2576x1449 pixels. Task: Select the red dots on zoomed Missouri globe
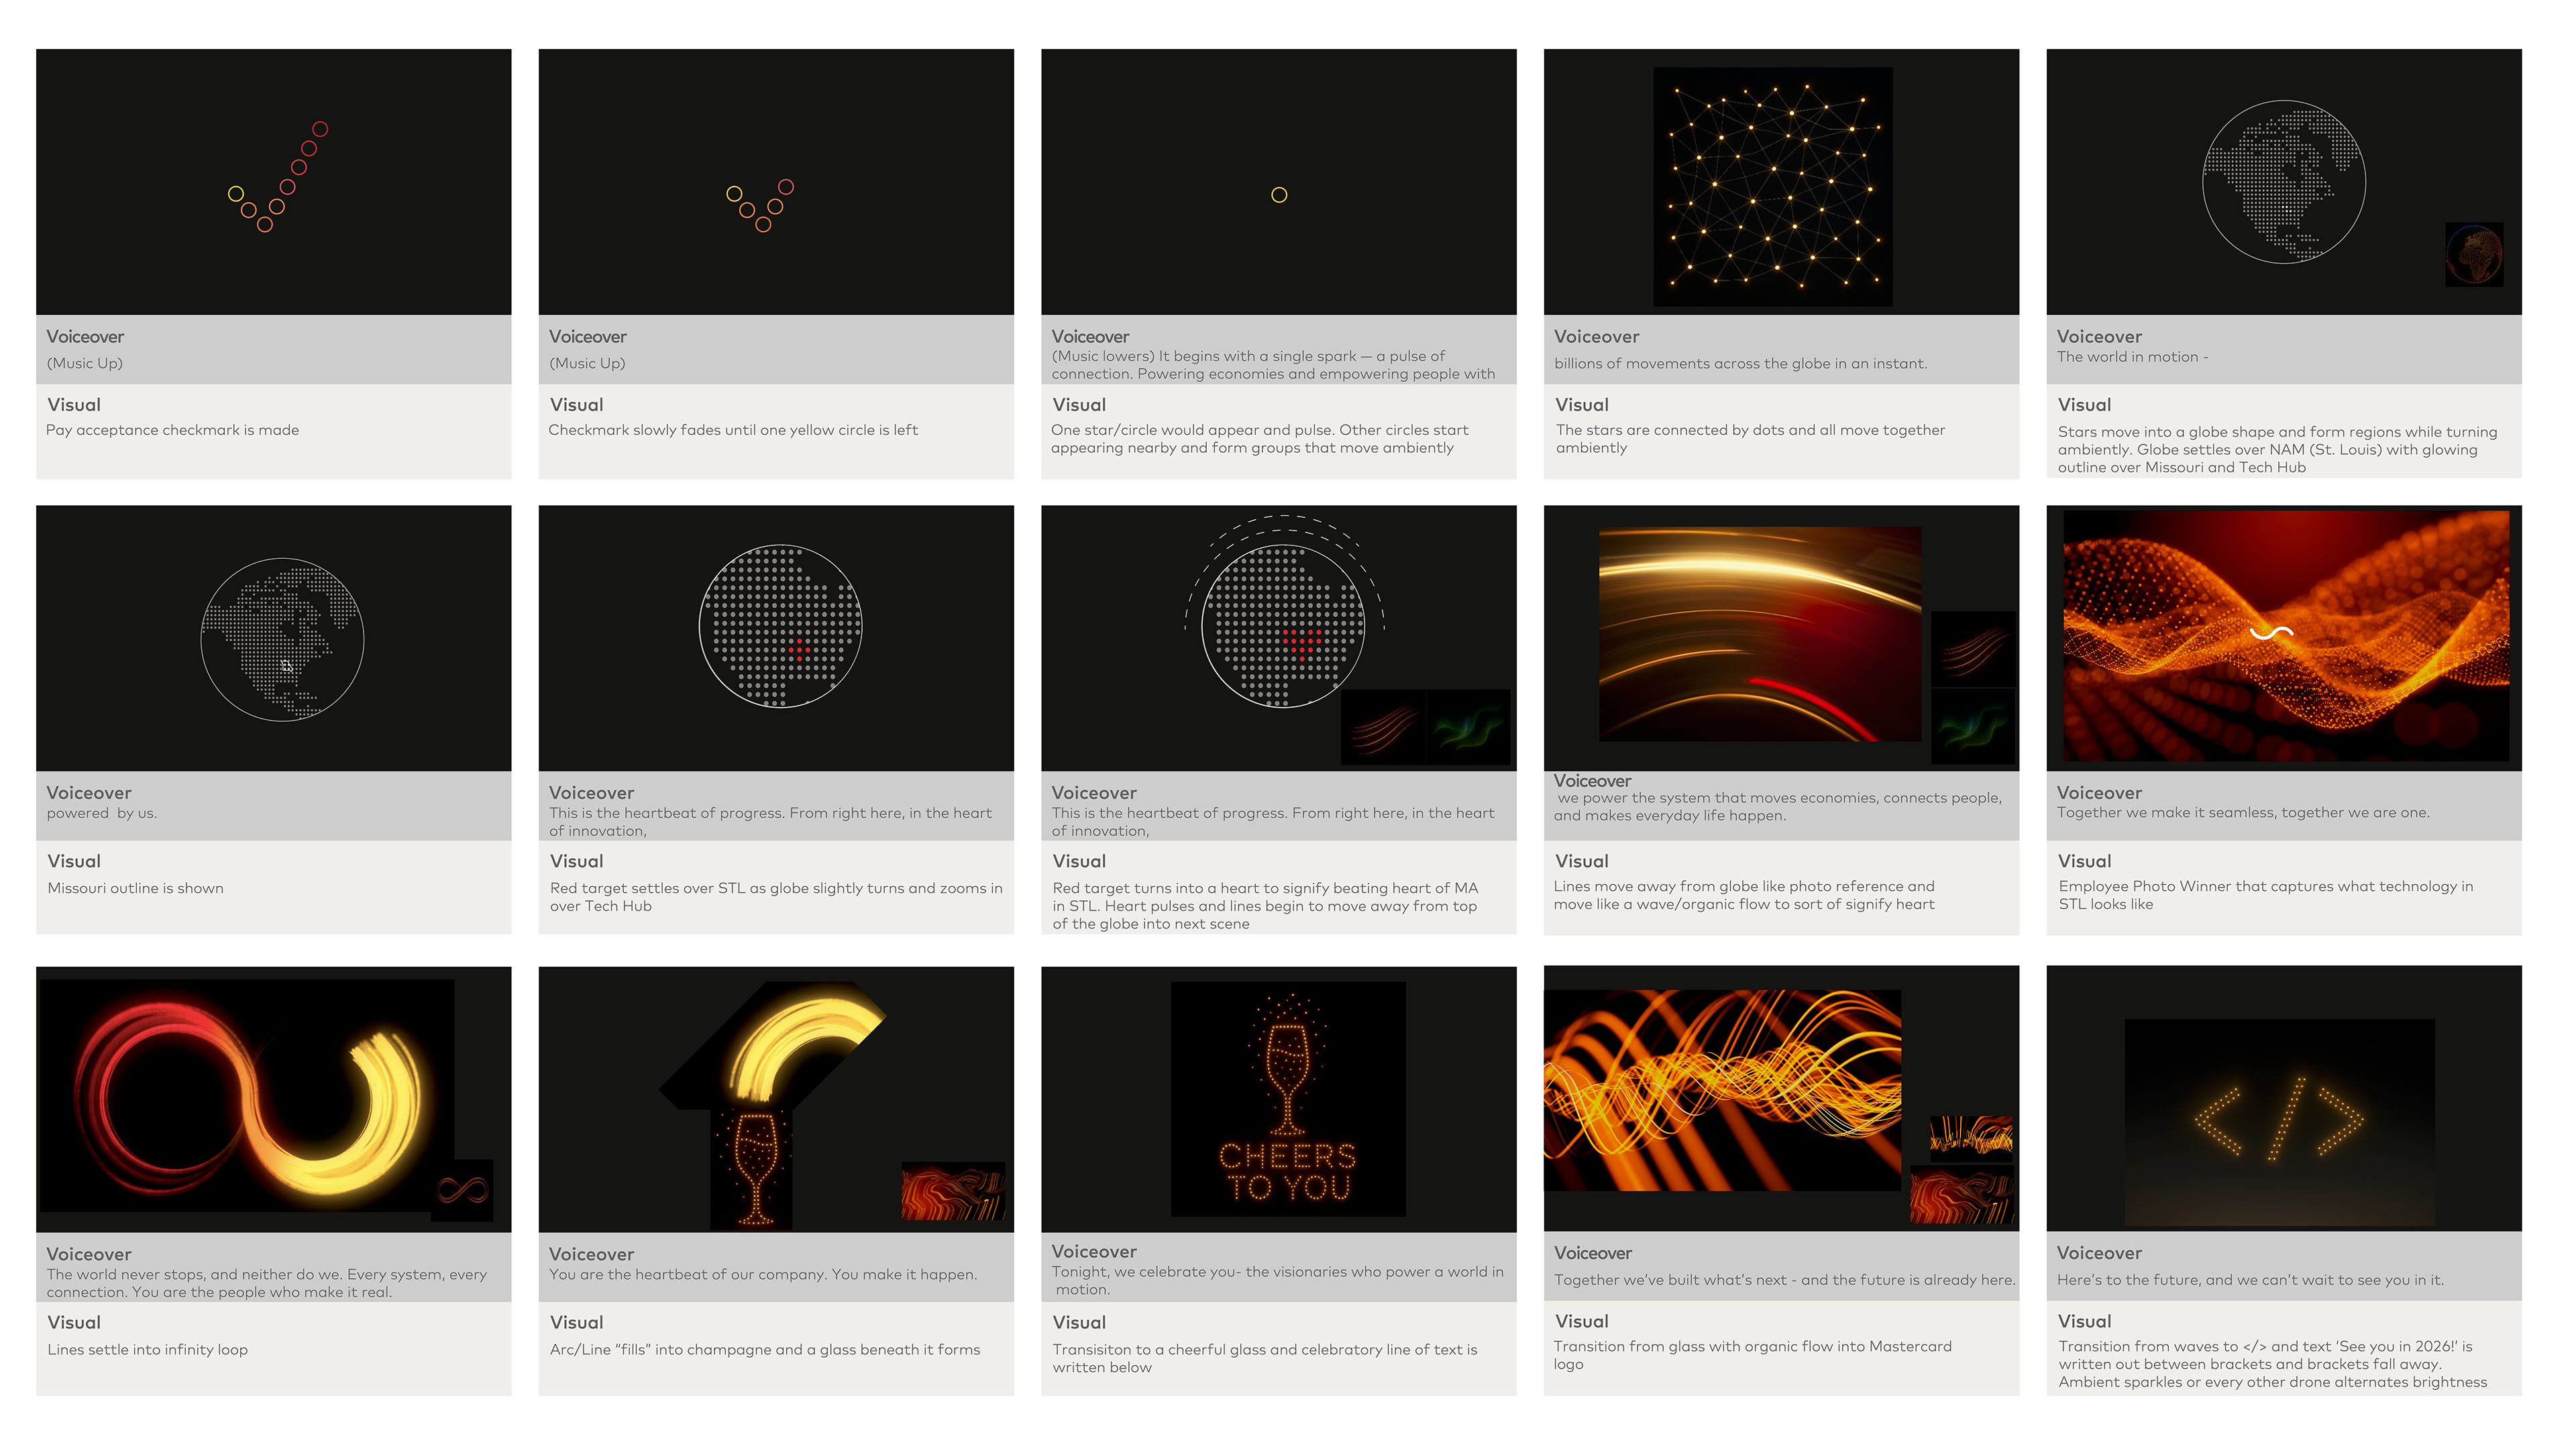pyautogui.click(x=799, y=649)
